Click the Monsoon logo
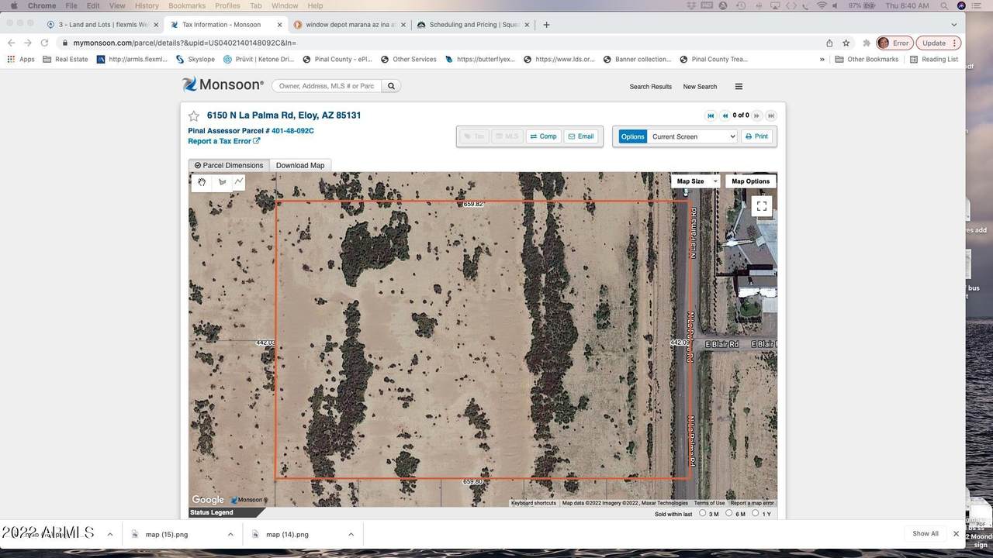This screenshot has width=993, height=558. [x=223, y=84]
